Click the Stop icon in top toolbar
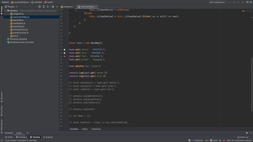The width and height of the screenshot is (253, 142). click(x=242, y=2)
